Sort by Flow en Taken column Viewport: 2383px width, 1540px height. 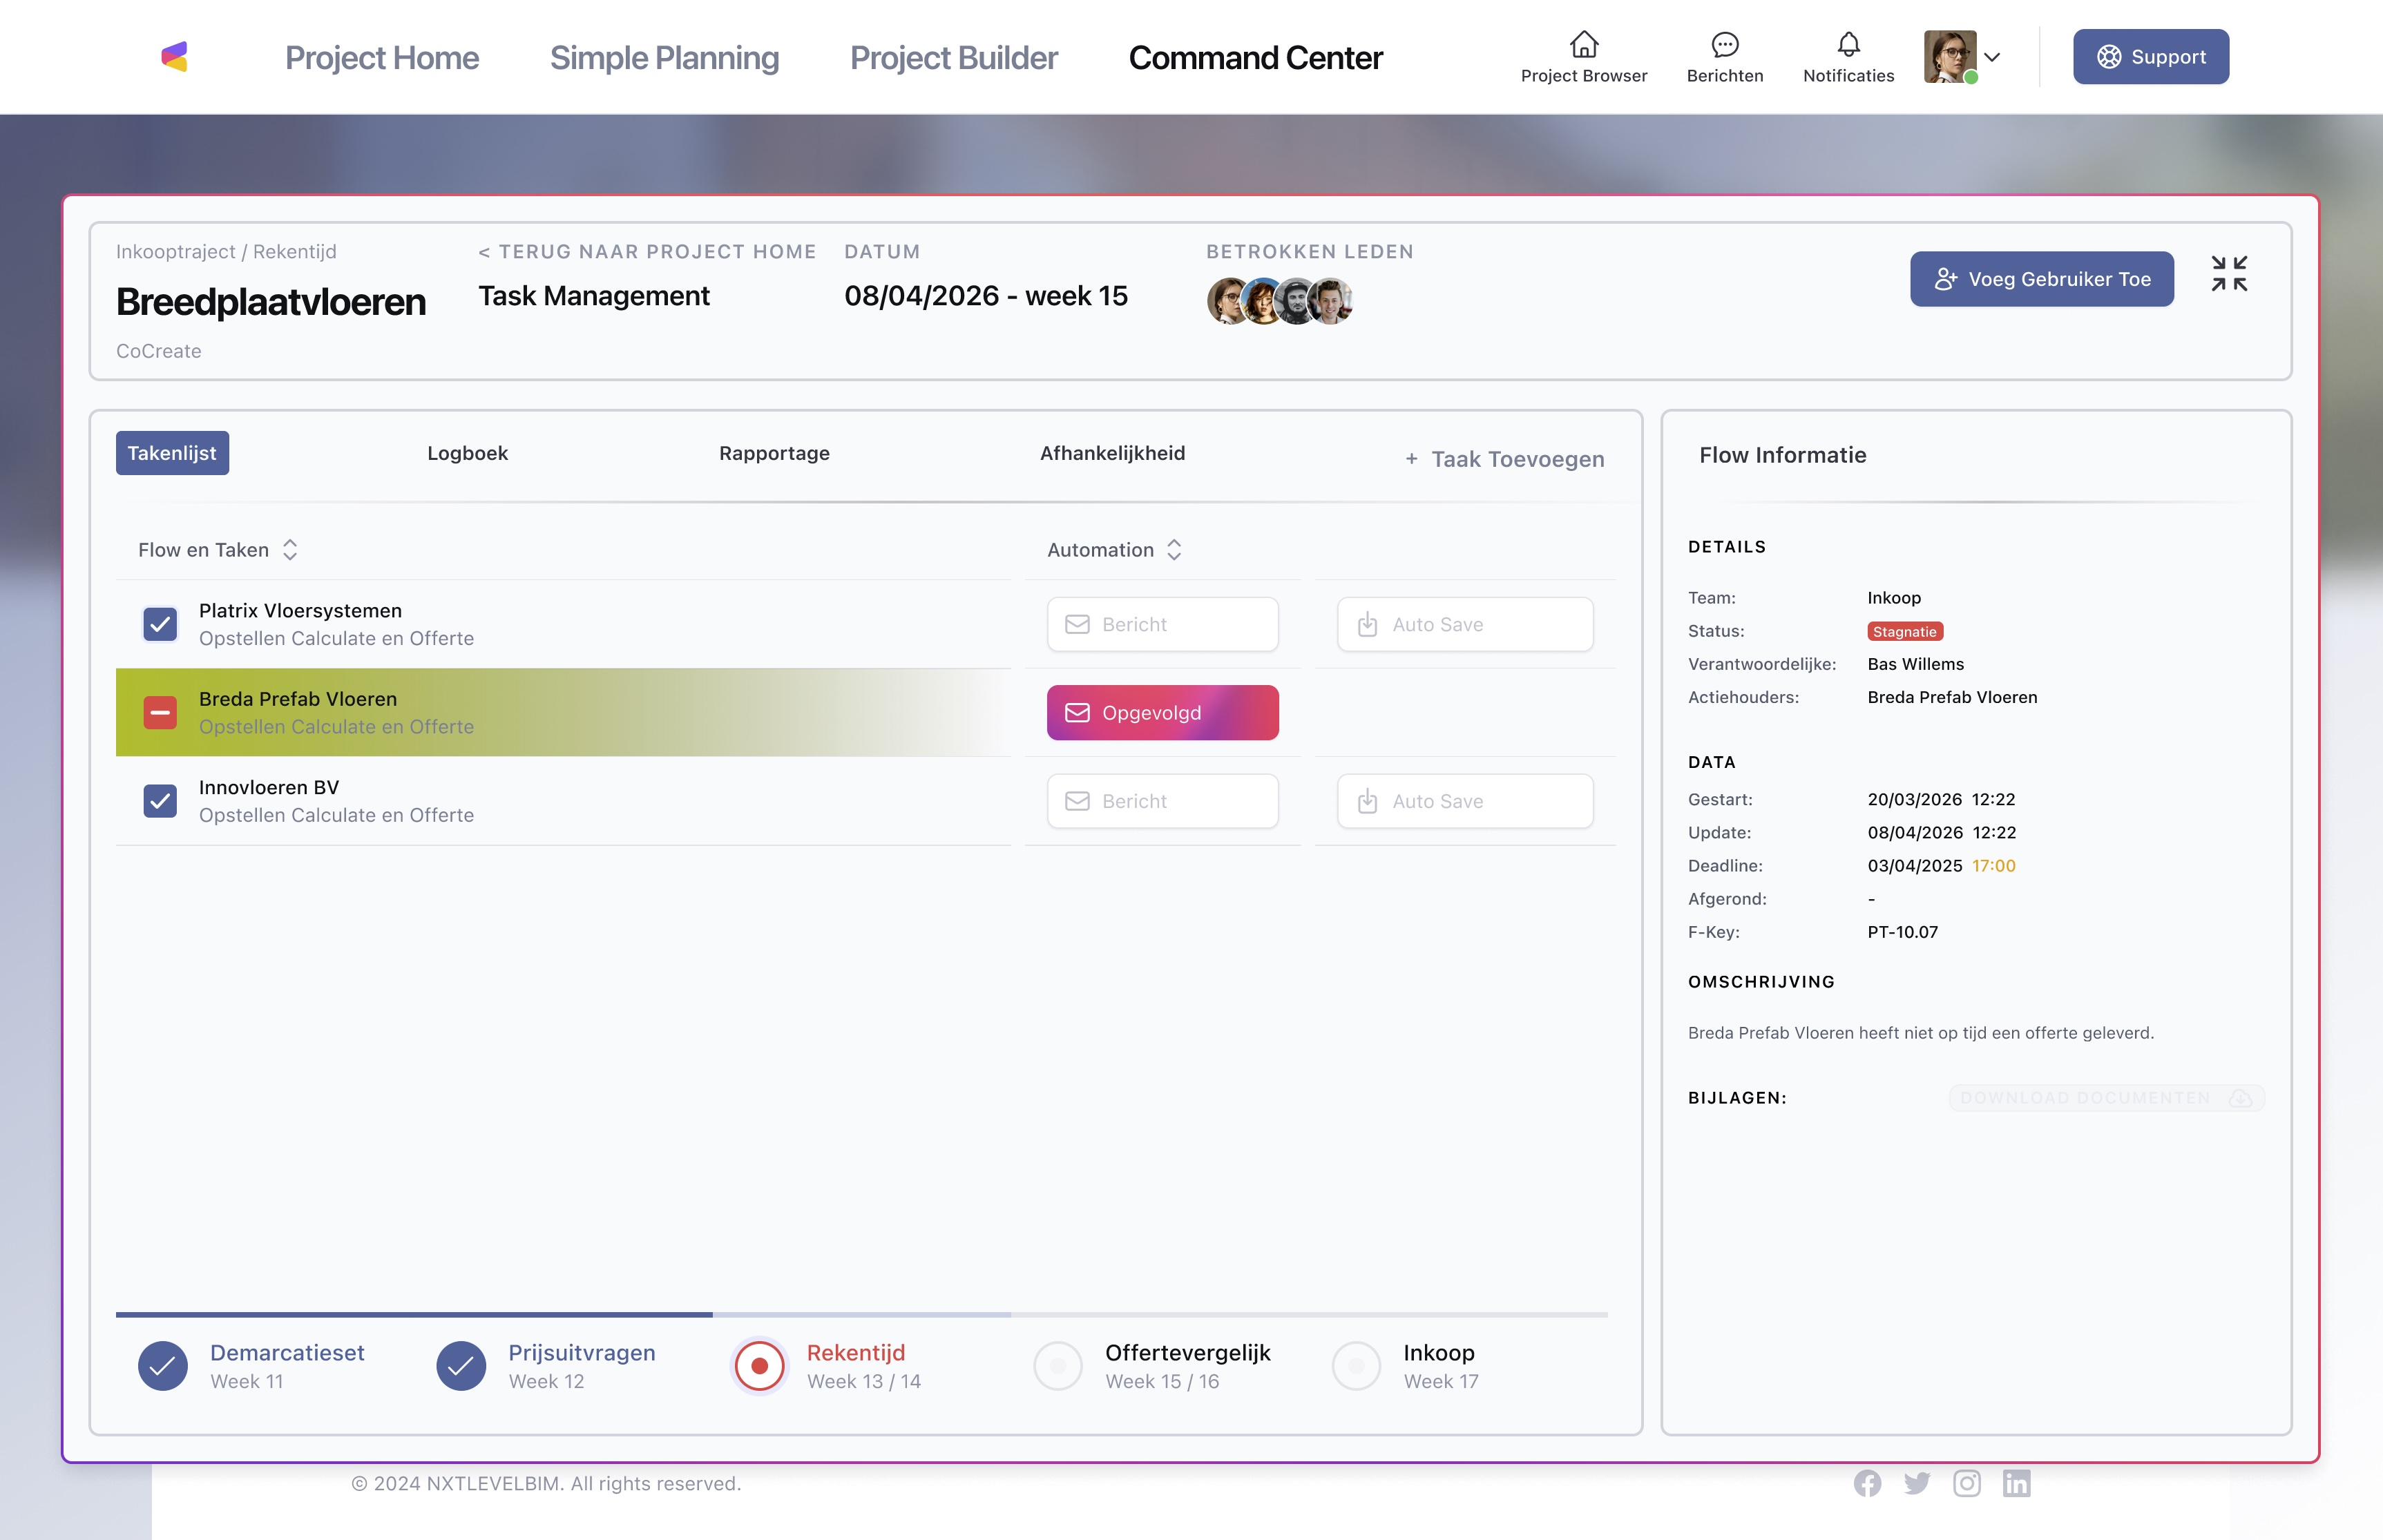290,550
